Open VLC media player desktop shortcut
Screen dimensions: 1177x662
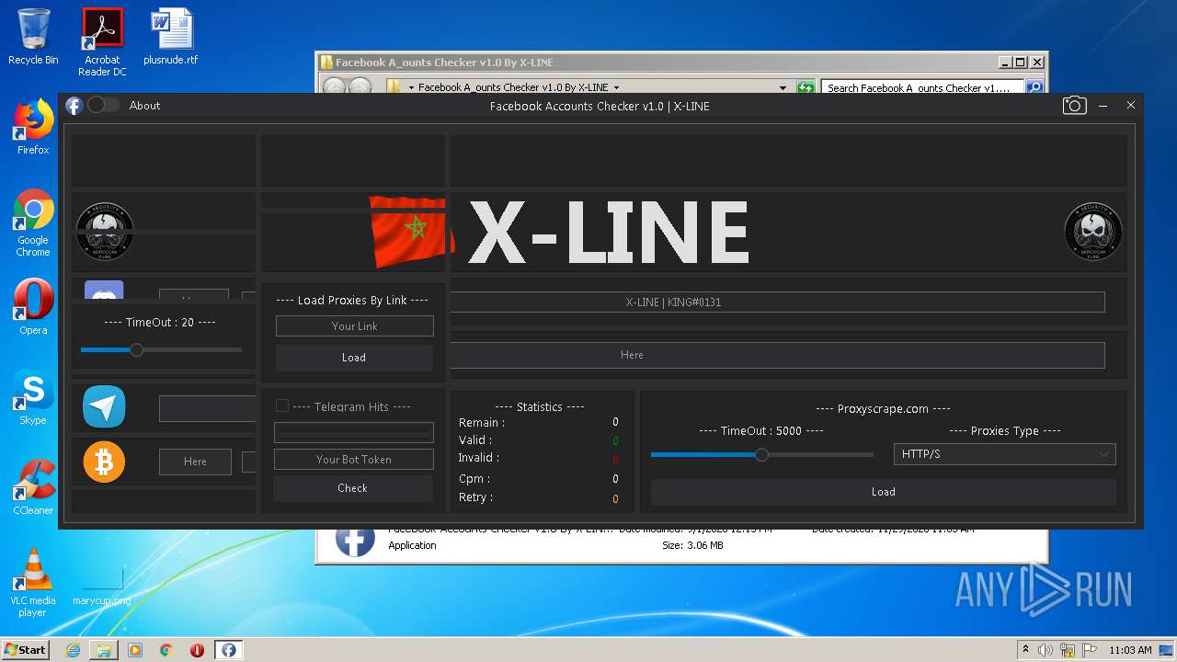click(x=33, y=583)
